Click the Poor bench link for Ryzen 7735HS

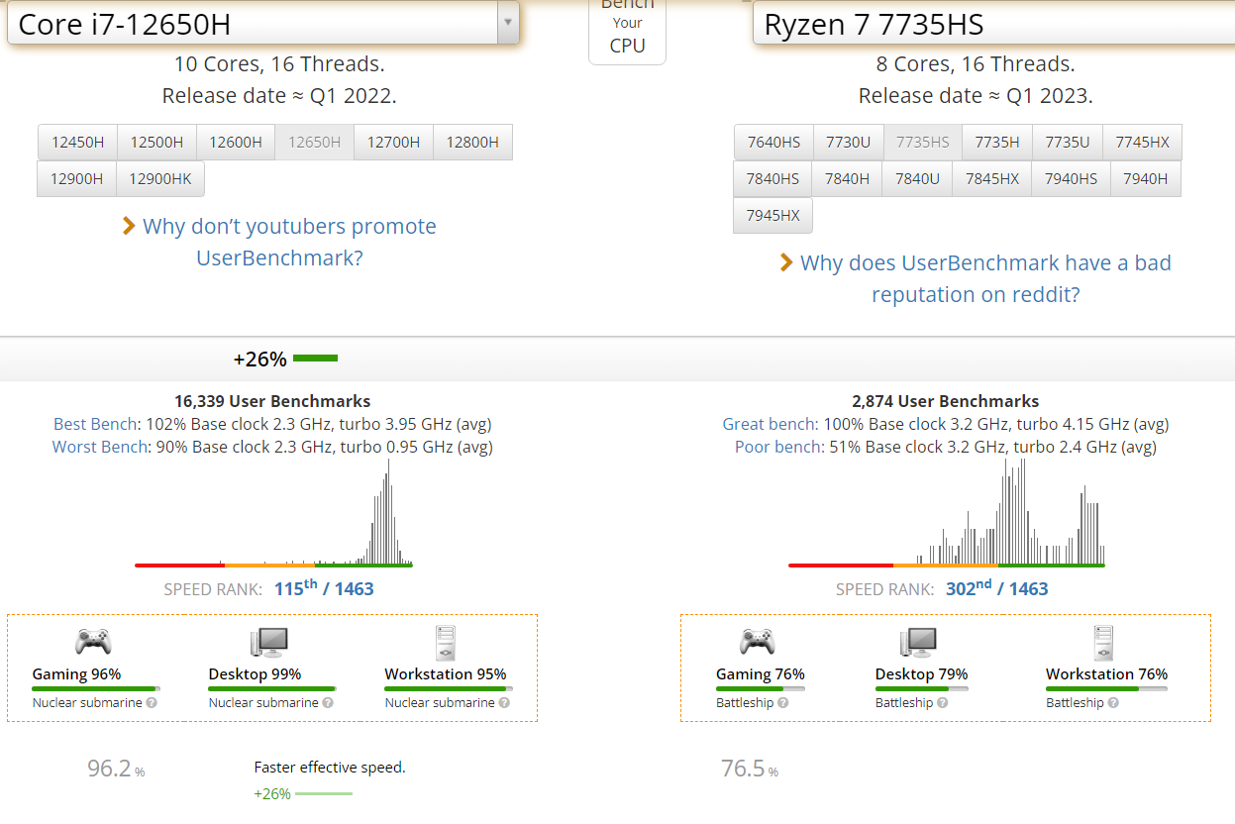point(779,447)
